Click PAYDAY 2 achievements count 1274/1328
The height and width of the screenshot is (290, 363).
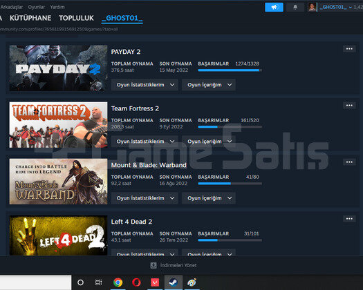pos(248,64)
